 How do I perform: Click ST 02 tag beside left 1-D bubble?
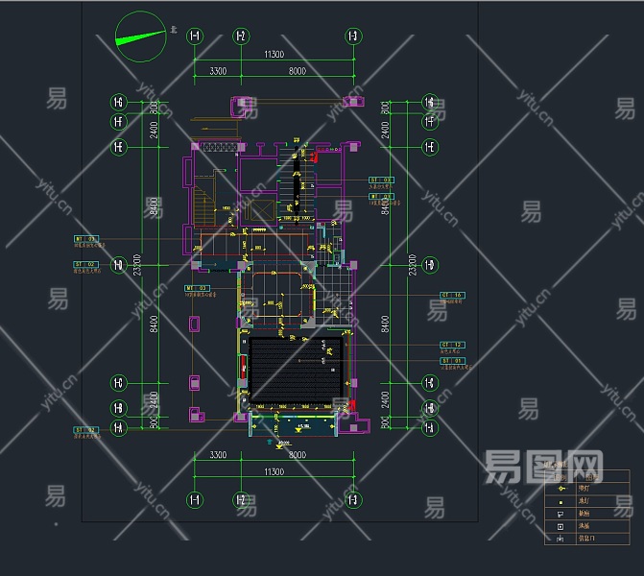tap(86, 264)
